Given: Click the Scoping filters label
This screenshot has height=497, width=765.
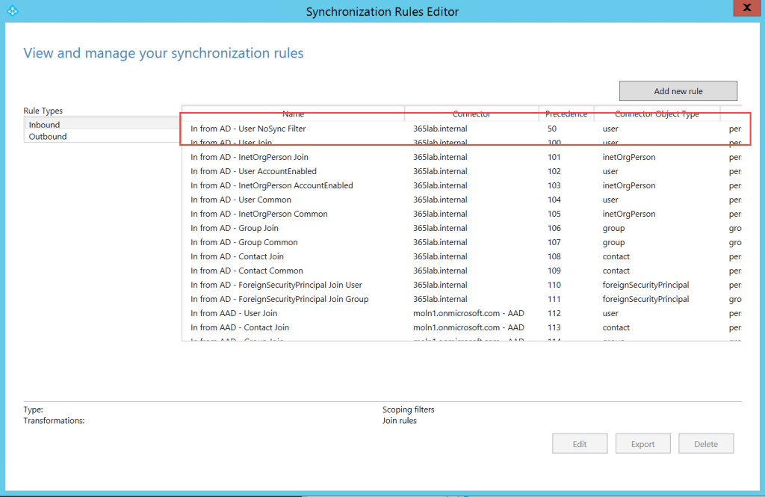Looking at the screenshot, I should coord(408,410).
